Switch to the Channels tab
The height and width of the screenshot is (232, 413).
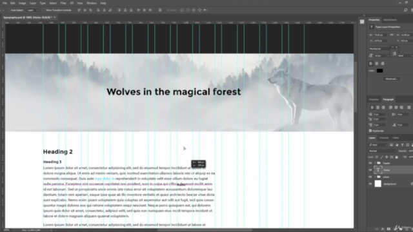tap(384, 138)
